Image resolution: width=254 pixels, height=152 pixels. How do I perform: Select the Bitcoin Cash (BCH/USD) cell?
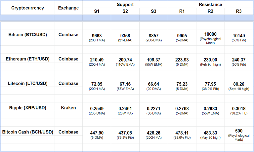[27, 132]
